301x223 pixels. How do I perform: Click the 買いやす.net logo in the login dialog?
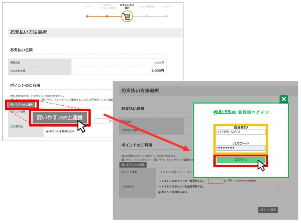(x=224, y=112)
